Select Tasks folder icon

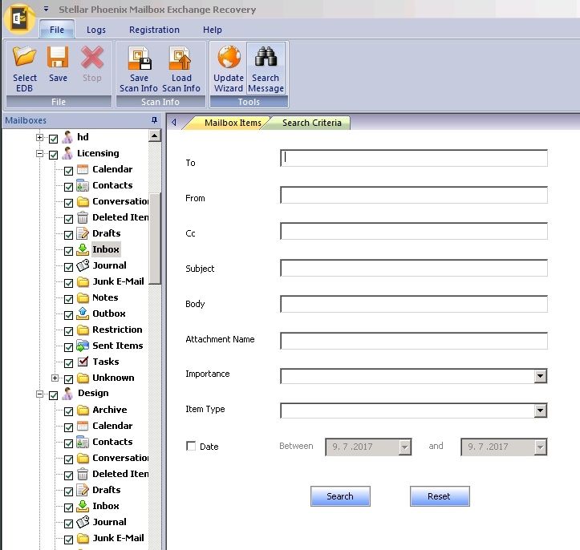click(x=83, y=362)
